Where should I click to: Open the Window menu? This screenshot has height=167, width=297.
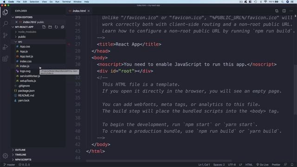[x=77, y=2]
